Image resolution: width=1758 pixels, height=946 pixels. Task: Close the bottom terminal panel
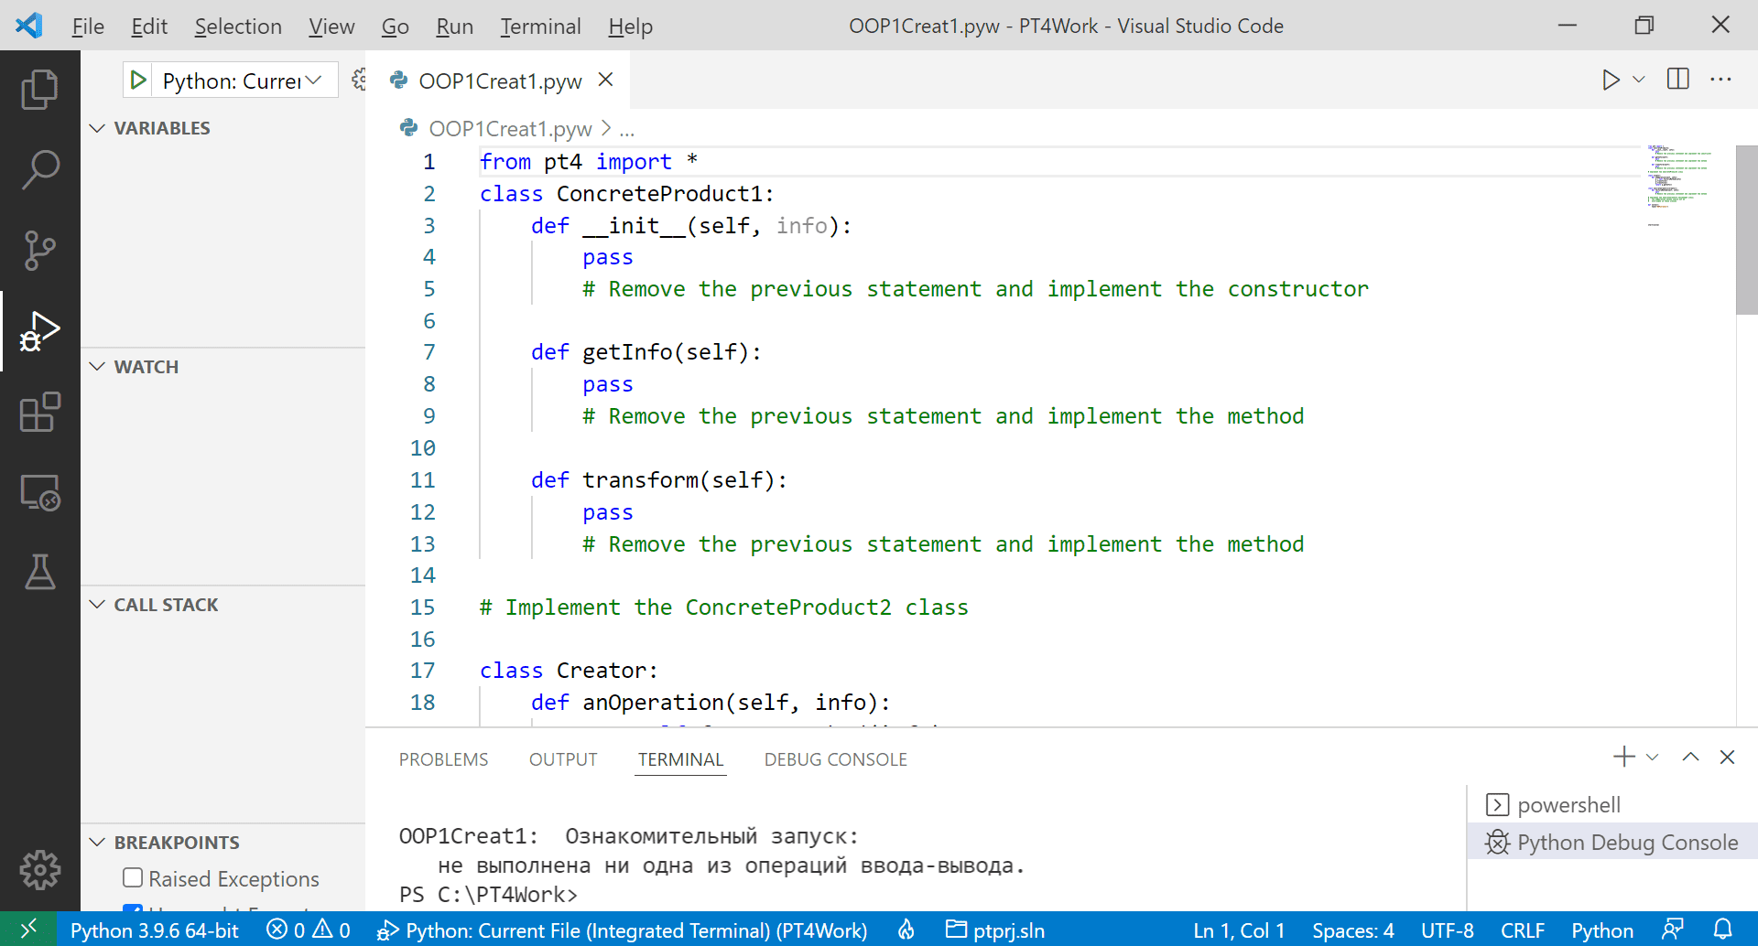1728,757
